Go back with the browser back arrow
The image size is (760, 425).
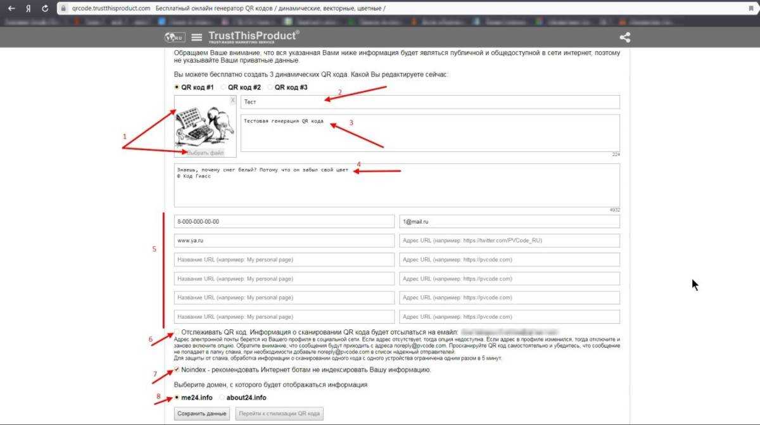(11, 9)
